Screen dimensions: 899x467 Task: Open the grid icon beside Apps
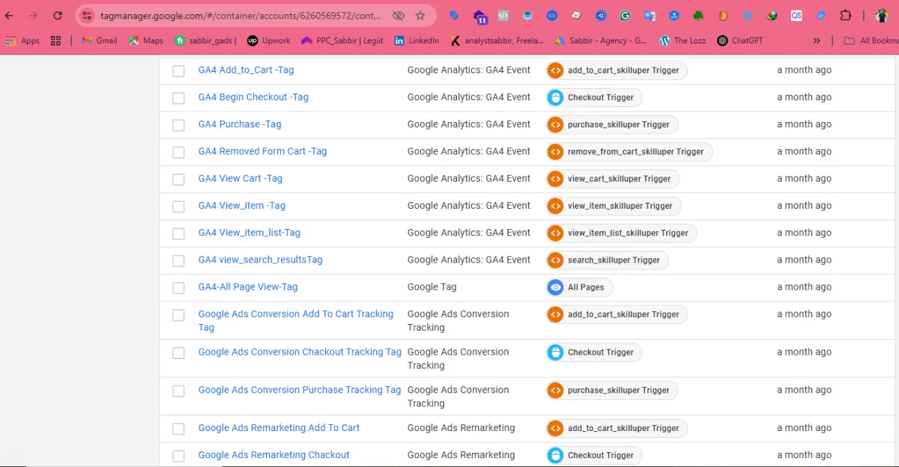55,40
